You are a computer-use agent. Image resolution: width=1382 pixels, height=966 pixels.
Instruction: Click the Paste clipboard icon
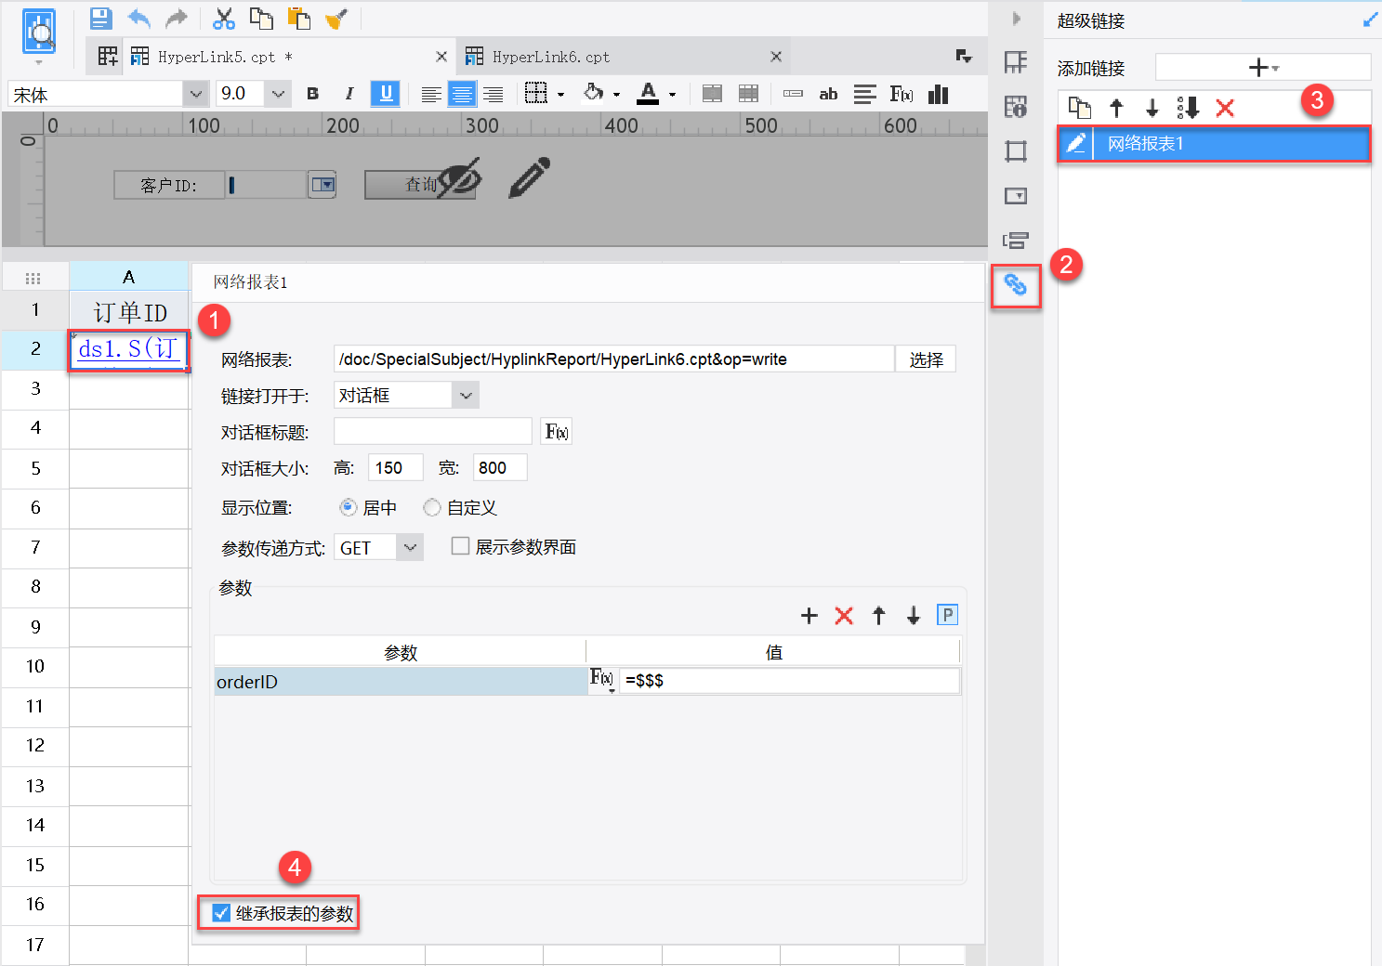298,18
